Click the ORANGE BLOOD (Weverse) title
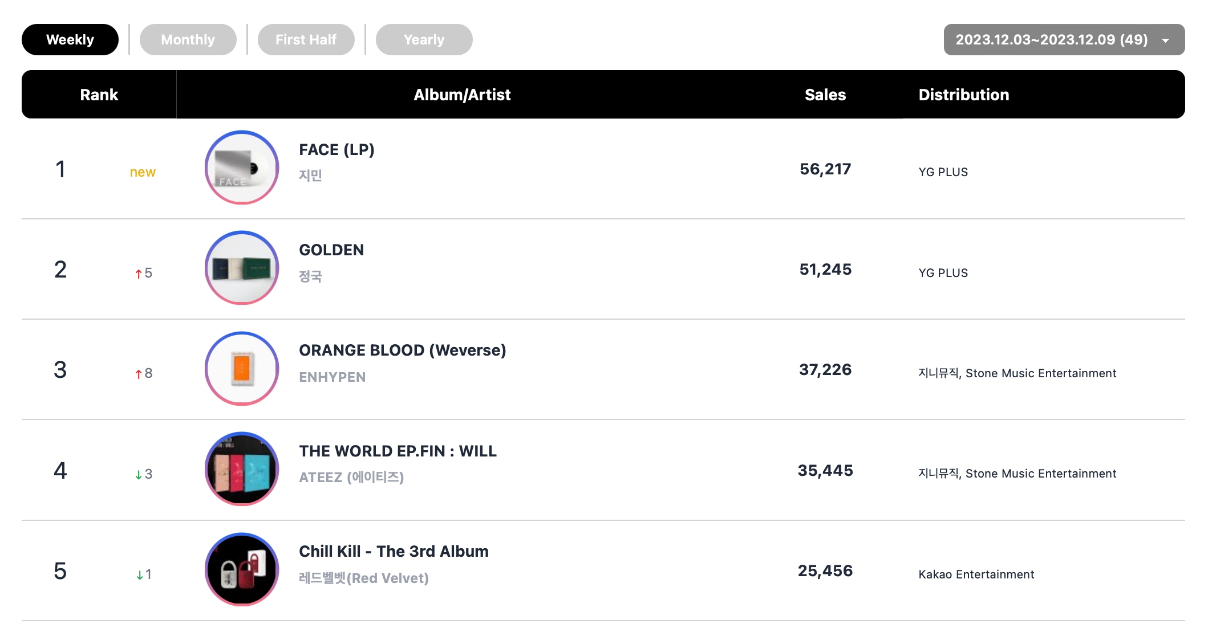Viewport: 1208px width, 628px height. pyautogui.click(x=402, y=350)
